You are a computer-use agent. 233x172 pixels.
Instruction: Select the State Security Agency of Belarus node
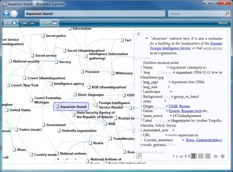coord(94,115)
